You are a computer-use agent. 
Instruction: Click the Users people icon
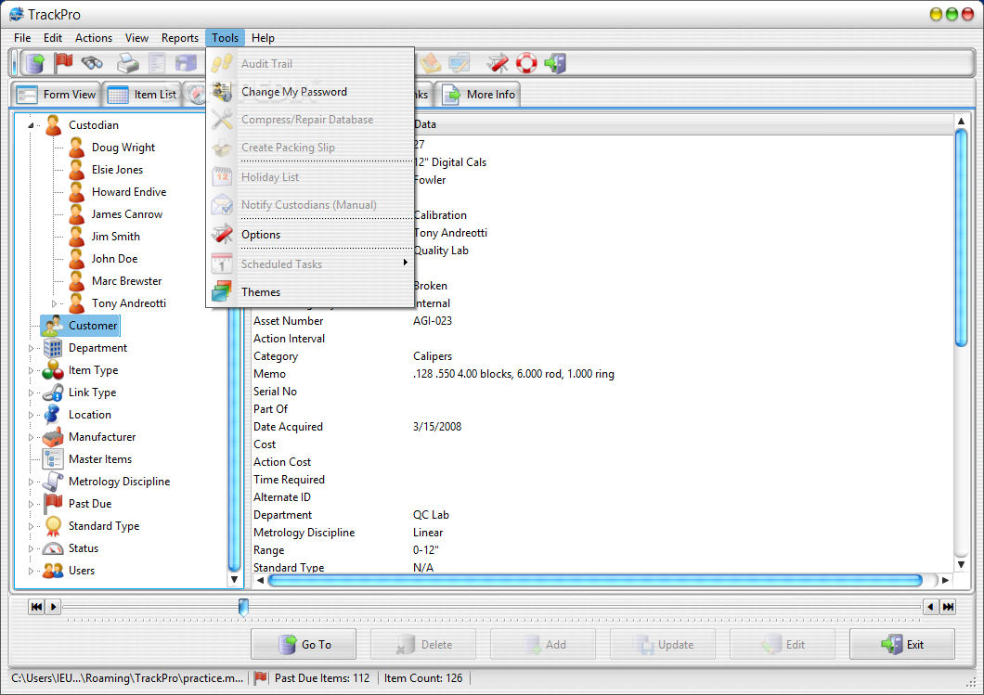(53, 571)
